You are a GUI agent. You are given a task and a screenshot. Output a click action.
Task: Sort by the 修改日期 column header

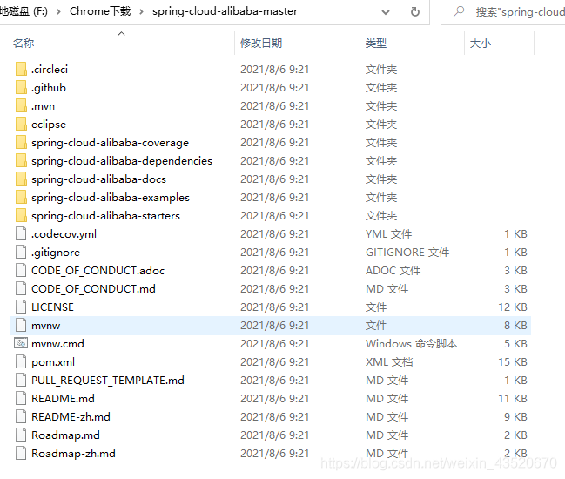[x=261, y=44]
